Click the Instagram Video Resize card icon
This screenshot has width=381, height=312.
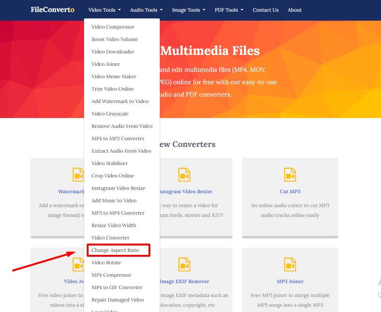(184, 175)
